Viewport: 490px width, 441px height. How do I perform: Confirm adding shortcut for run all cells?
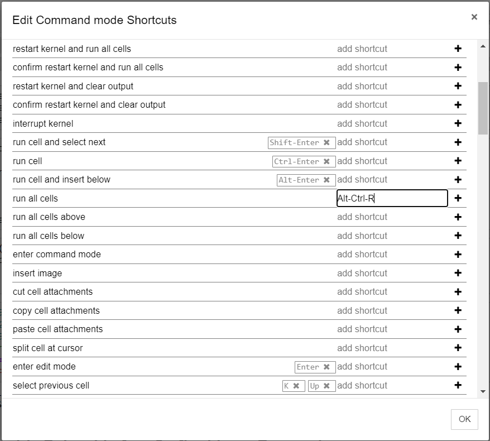[x=458, y=198]
